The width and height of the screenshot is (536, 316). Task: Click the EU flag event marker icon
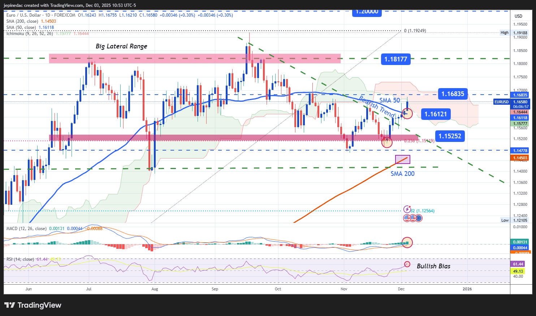(x=419, y=218)
